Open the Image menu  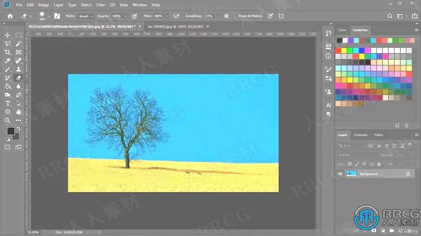tap(44, 5)
